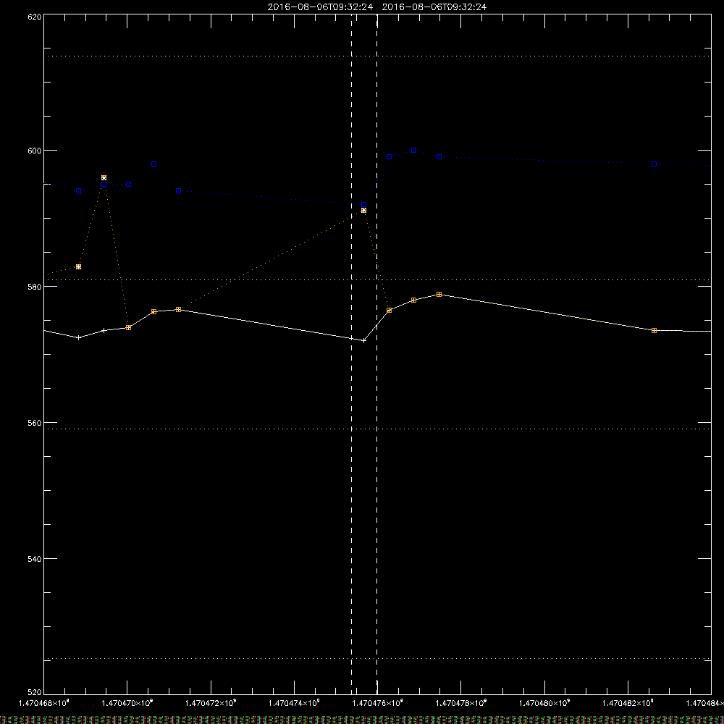The height and width of the screenshot is (724, 724).
Task: Select the orange marker at far right near 573
Action: (x=654, y=331)
